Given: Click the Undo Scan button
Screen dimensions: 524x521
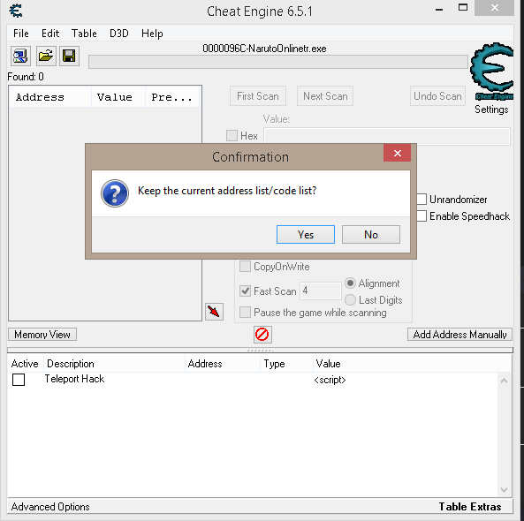Looking at the screenshot, I should click(437, 96).
